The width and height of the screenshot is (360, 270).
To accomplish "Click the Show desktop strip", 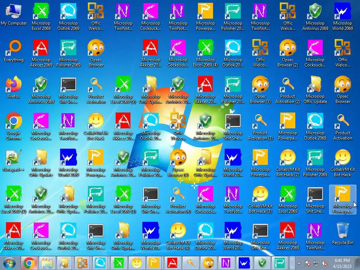I will pos(358,263).
